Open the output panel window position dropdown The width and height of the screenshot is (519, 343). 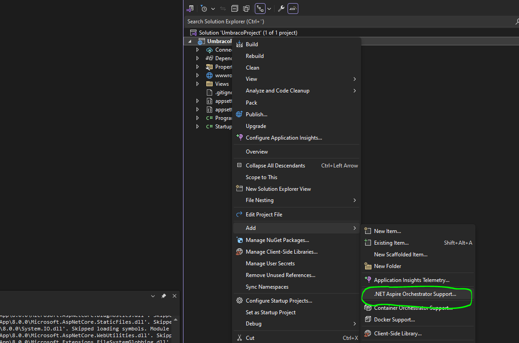click(x=153, y=296)
